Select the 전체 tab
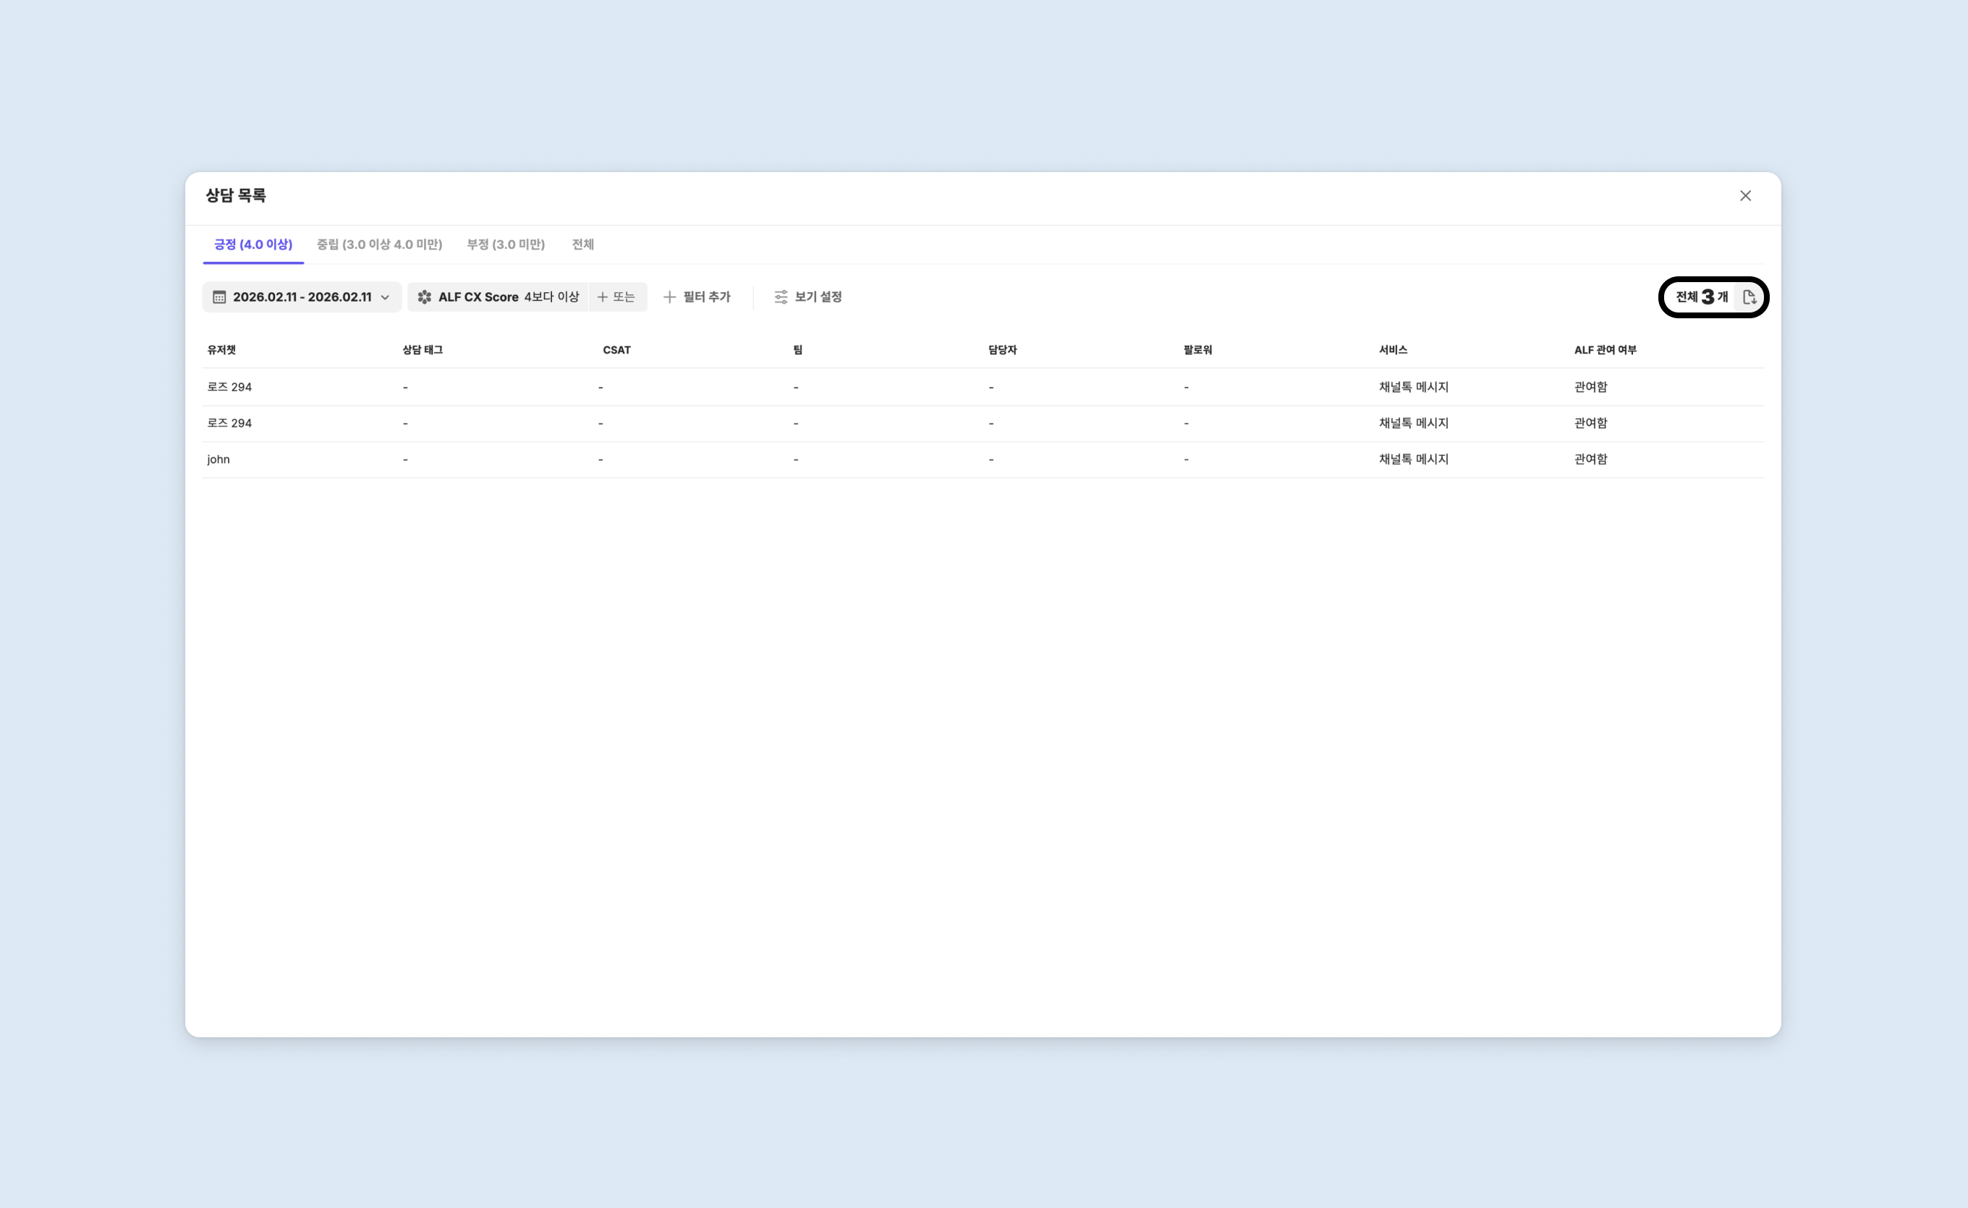Viewport: 1968px width, 1208px height. [x=582, y=244]
